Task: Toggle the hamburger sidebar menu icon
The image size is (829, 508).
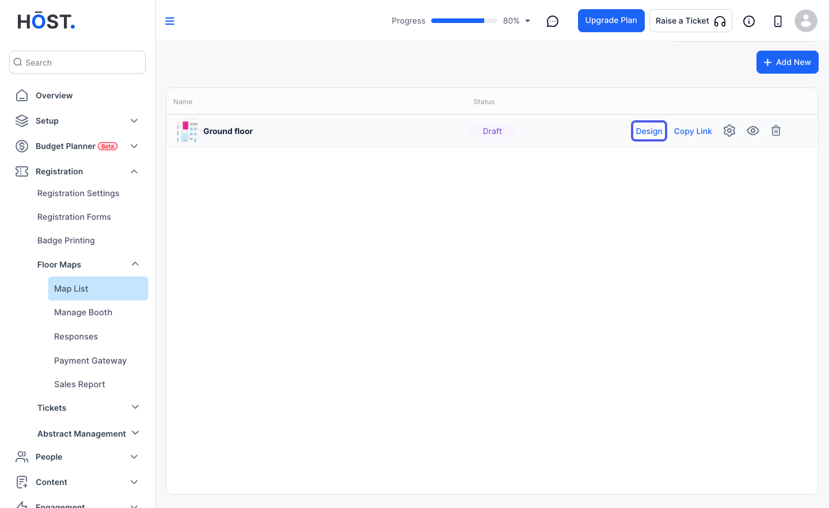Action: 170,21
